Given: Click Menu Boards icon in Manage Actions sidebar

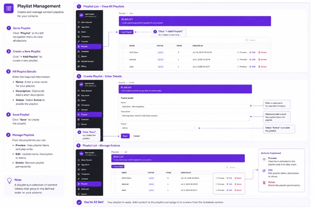Looking at the screenshot, I should pos(79,160).
